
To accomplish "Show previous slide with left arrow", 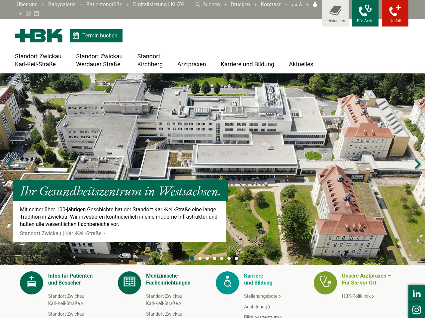I will [x=9, y=164].
